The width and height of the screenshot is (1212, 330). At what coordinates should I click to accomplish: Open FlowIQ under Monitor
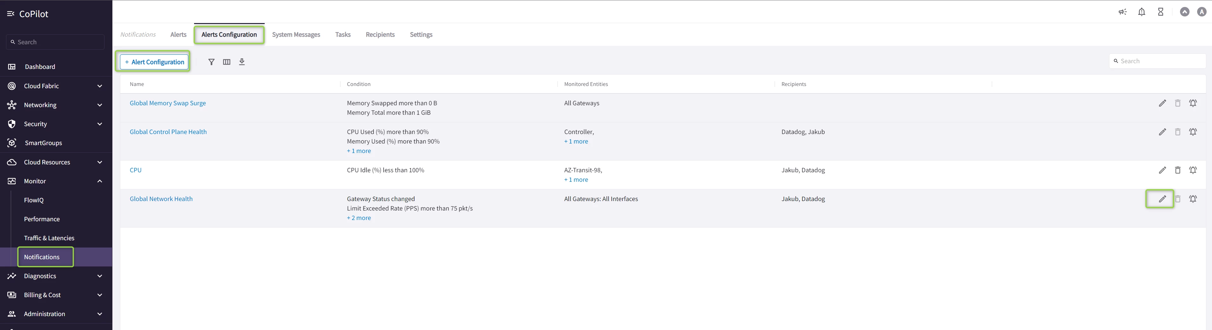tap(34, 200)
